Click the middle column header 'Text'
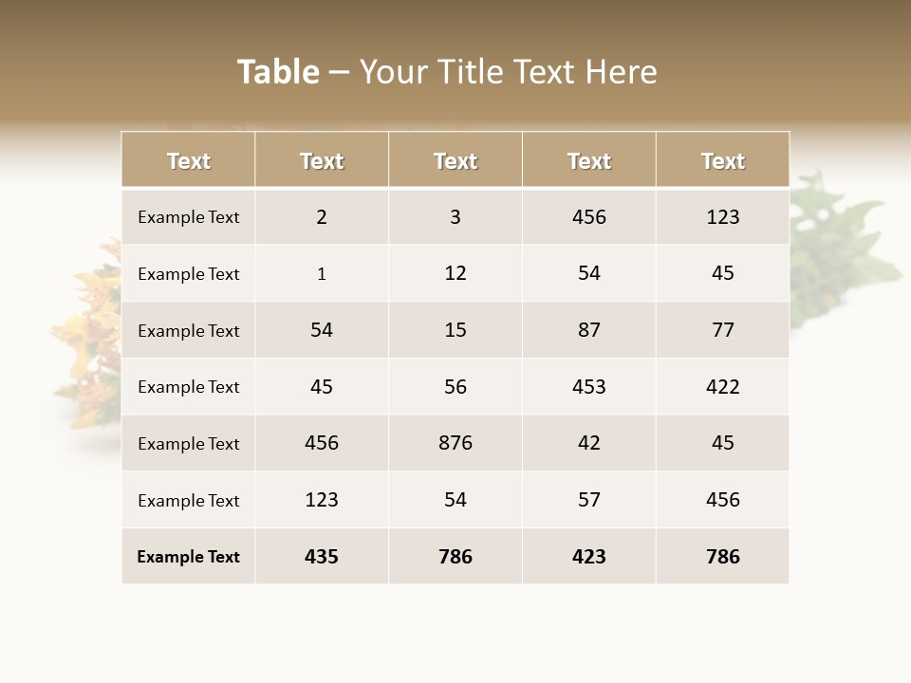The width and height of the screenshot is (911, 683). (455, 159)
